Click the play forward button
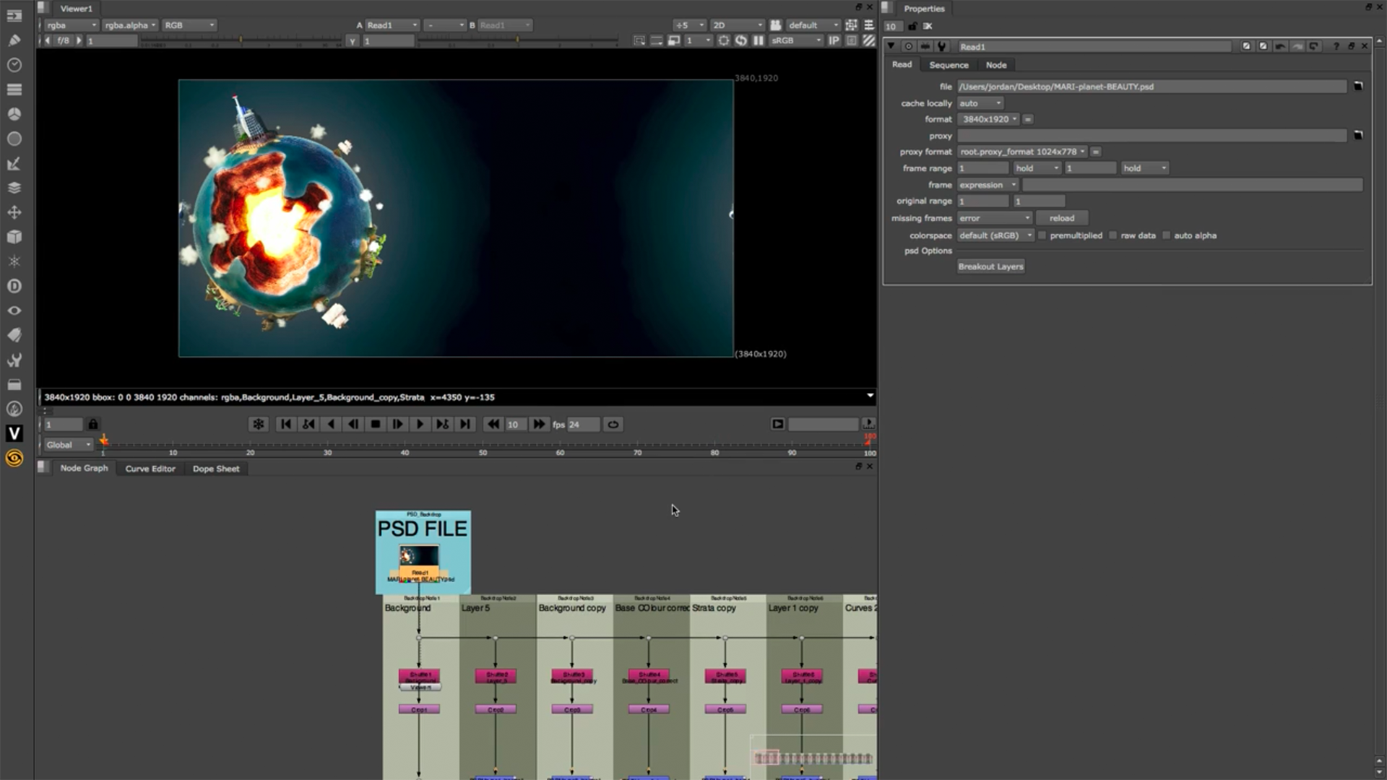Image resolution: width=1387 pixels, height=780 pixels. pos(420,425)
